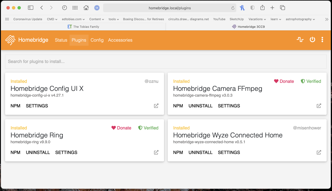Click Donate link on Homebridge Ring
This screenshot has height=191, width=332.
pyautogui.click(x=121, y=128)
